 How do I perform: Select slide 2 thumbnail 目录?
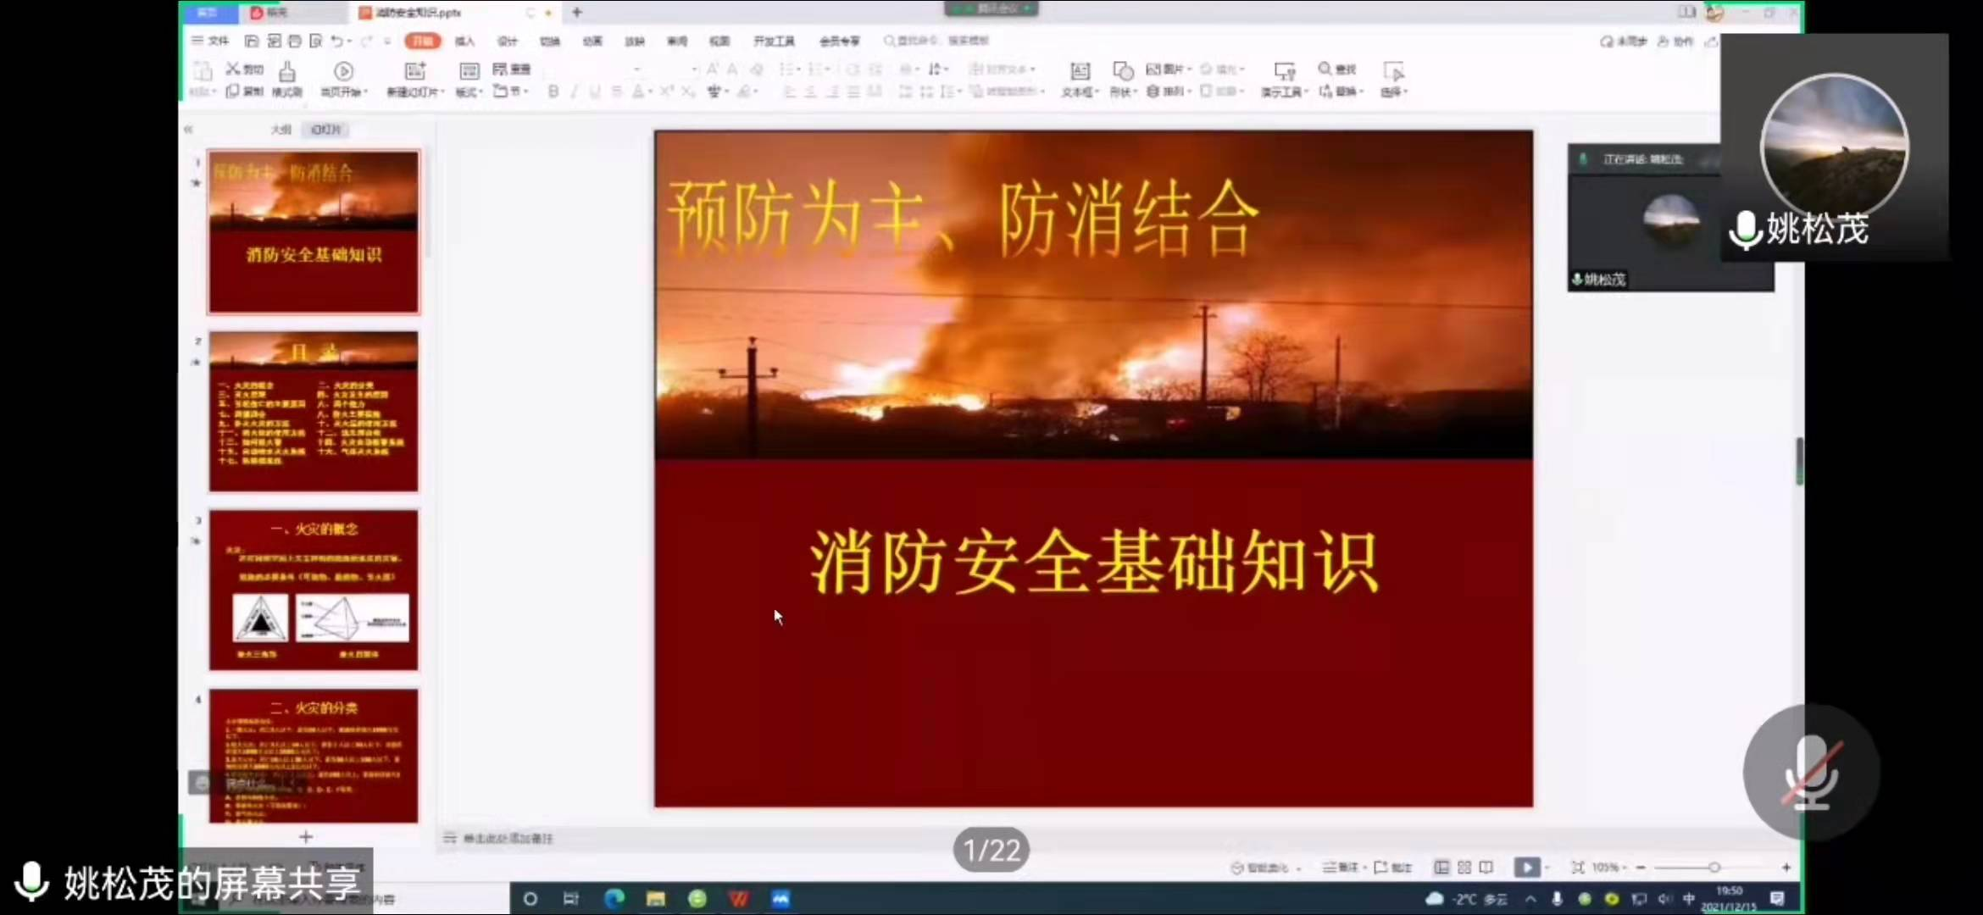(x=314, y=411)
